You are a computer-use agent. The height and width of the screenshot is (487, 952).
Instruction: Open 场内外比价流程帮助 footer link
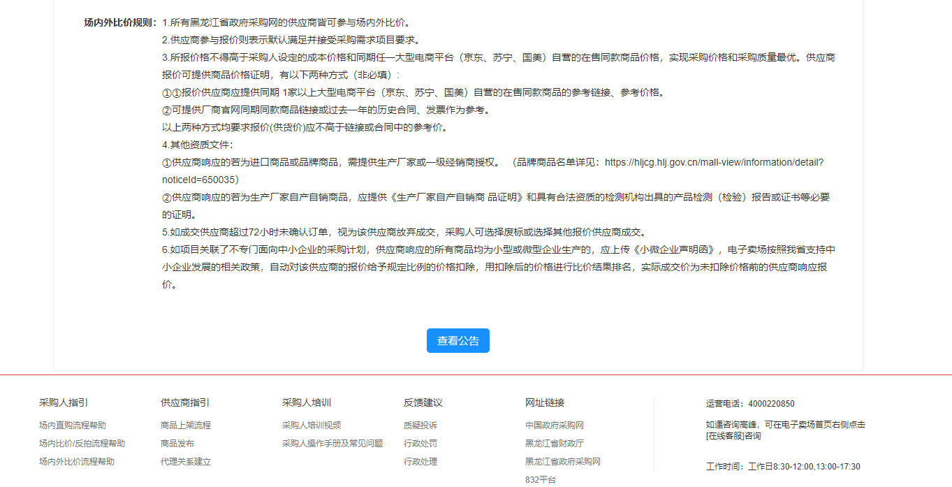(77, 461)
